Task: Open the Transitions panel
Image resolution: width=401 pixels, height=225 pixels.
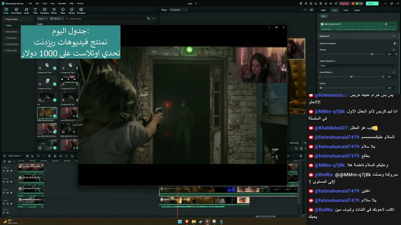Action: coord(45,11)
